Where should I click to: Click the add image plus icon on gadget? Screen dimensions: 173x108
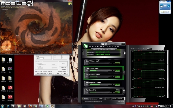(x=162, y=12)
